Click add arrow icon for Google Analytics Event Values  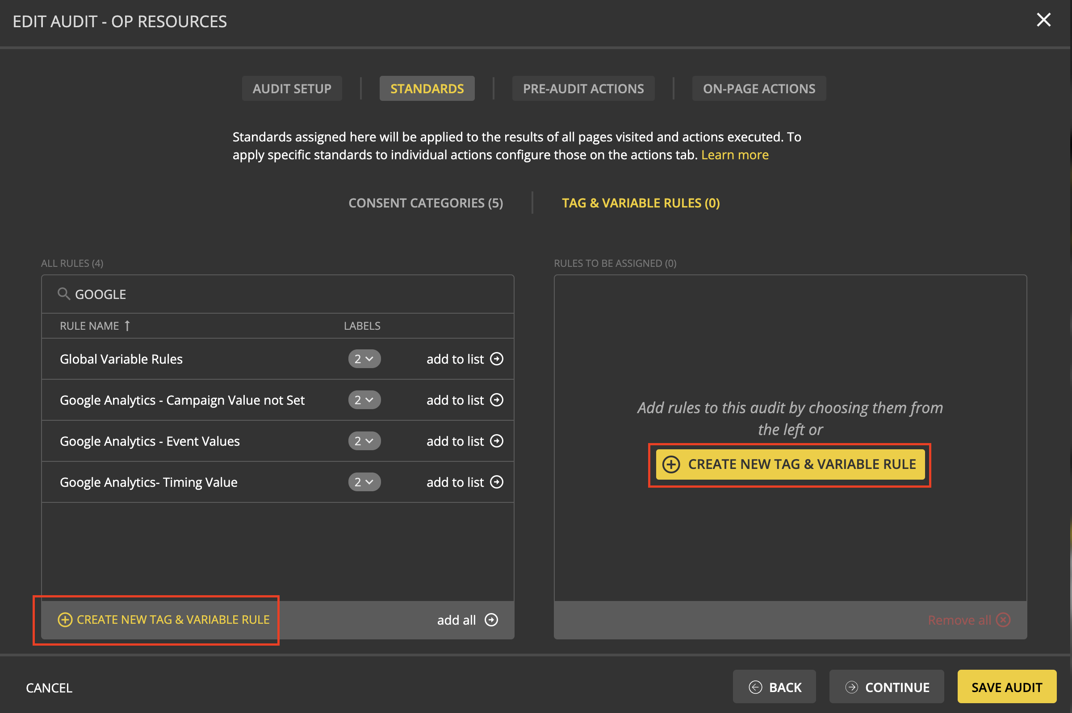coord(496,441)
